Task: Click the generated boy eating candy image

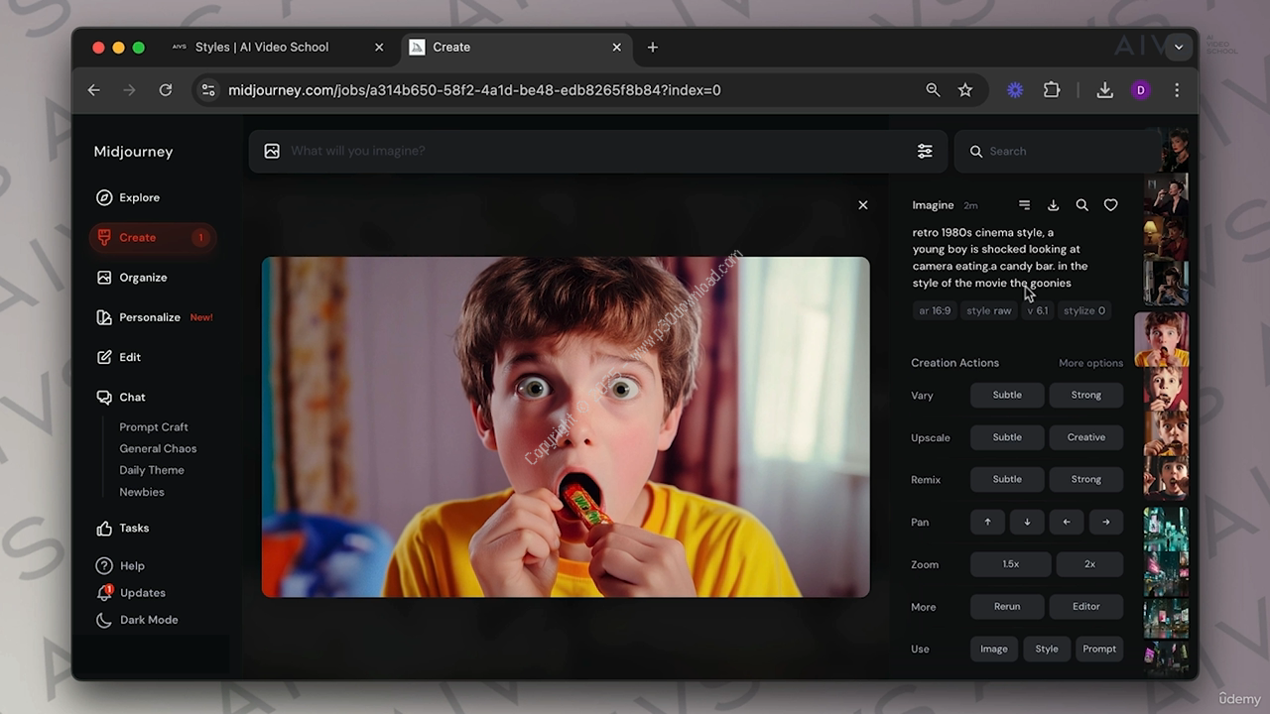Action: (x=566, y=426)
